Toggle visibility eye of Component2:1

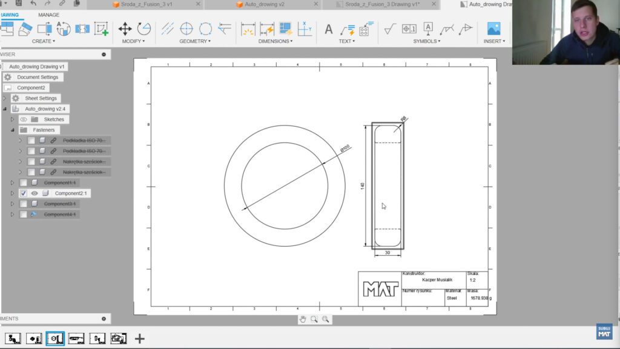(x=34, y=194)
